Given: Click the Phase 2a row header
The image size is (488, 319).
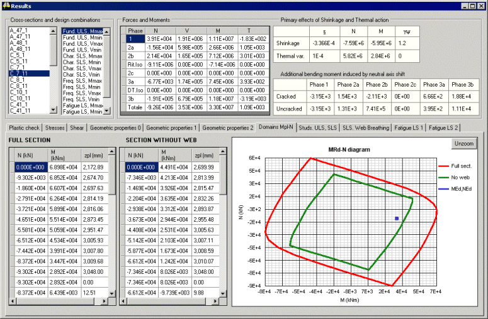Looking at the screenshot, I should 135,47.
